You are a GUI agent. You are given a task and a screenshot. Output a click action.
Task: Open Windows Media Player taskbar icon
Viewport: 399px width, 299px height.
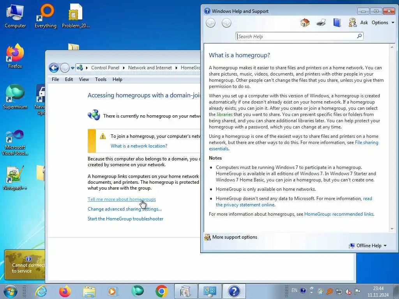click(112, 291)
